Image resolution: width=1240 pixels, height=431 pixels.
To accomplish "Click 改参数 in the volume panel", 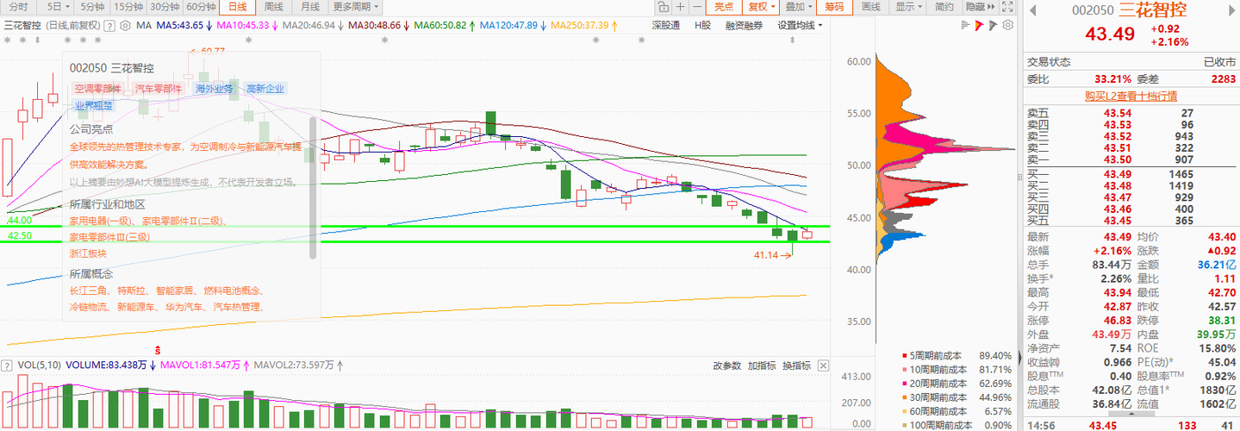I will (727, 365).
